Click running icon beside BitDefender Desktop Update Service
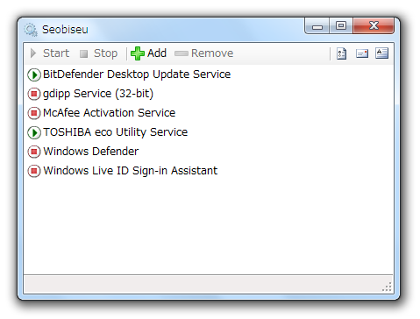The image size is (420, 319). [34, 74]
